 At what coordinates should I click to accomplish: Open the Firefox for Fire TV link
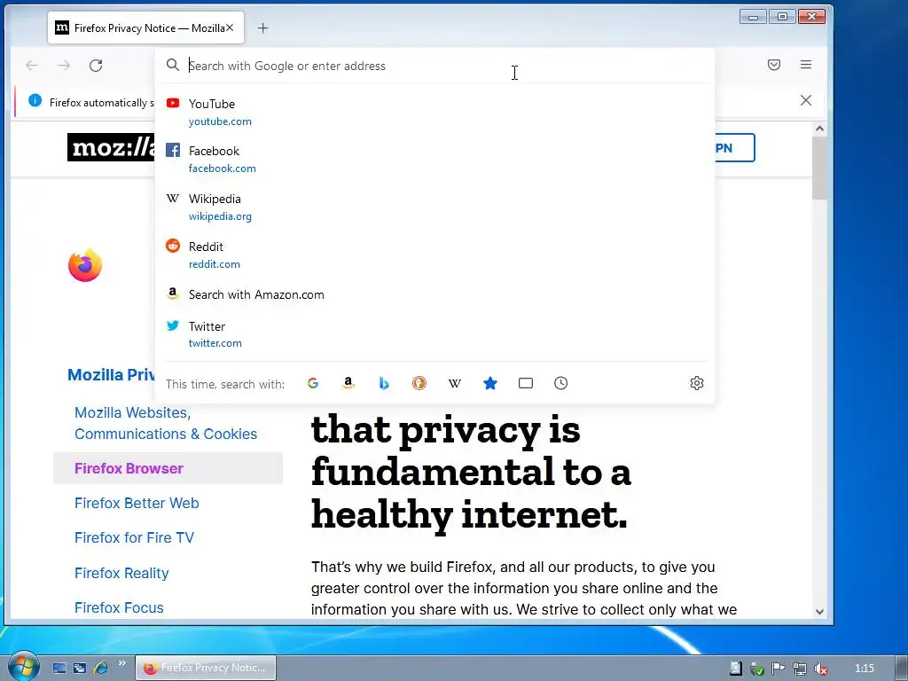tap(134, 538)
